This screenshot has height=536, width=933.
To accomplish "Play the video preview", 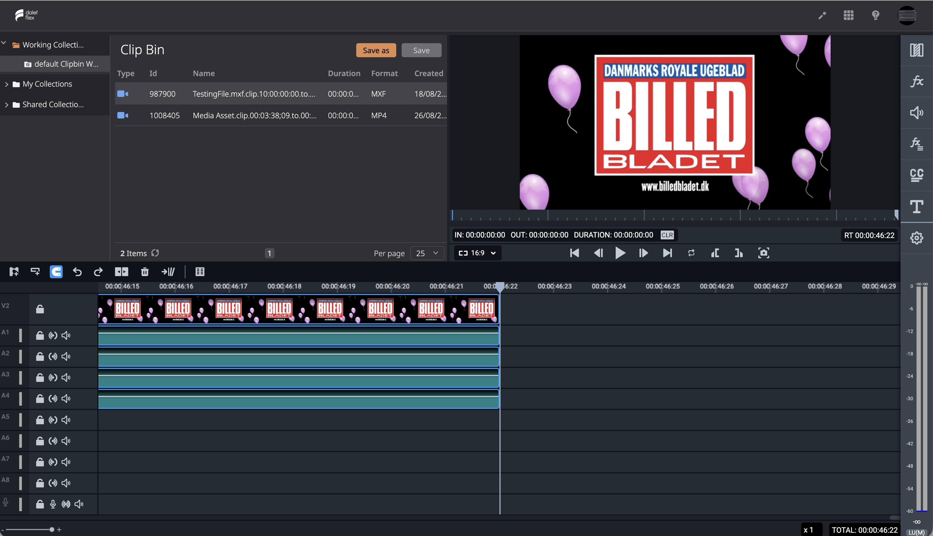I will pyautogui.click(x=620, y=253).
